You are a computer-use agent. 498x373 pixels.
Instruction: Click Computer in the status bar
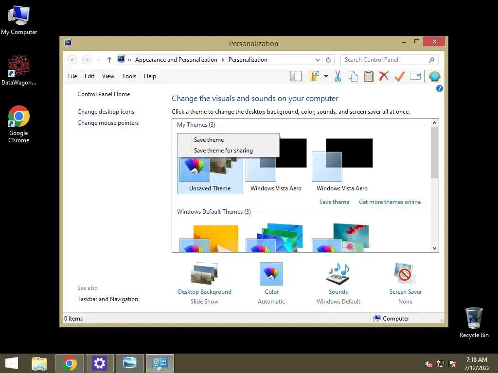[391, 319]
